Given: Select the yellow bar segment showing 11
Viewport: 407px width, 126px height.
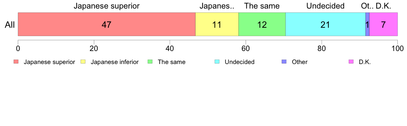Looking at the screenshot, I should pos(217,24).
